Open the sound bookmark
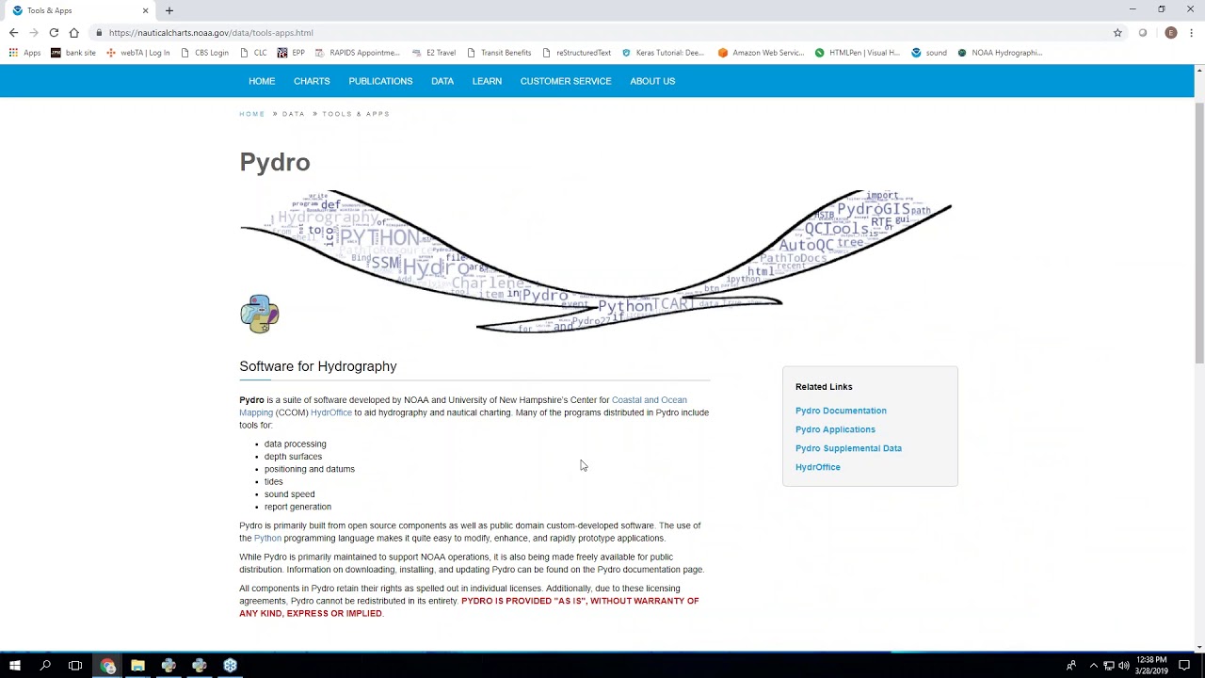1205x678 pixels. pos(929,53)
